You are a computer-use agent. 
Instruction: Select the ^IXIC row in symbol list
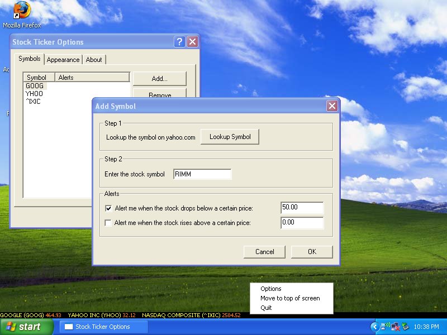click(34, 102)
